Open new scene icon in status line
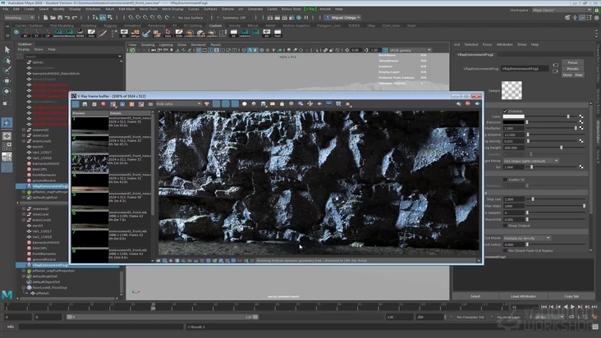The width and height of the screenshot is (601, 338). click(x=45, y=17)
